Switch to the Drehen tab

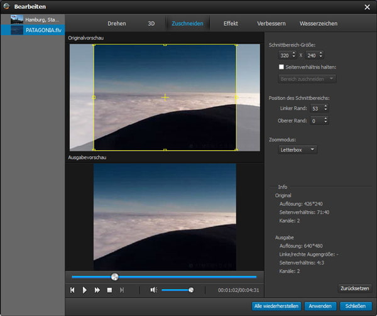click(116, 23)
